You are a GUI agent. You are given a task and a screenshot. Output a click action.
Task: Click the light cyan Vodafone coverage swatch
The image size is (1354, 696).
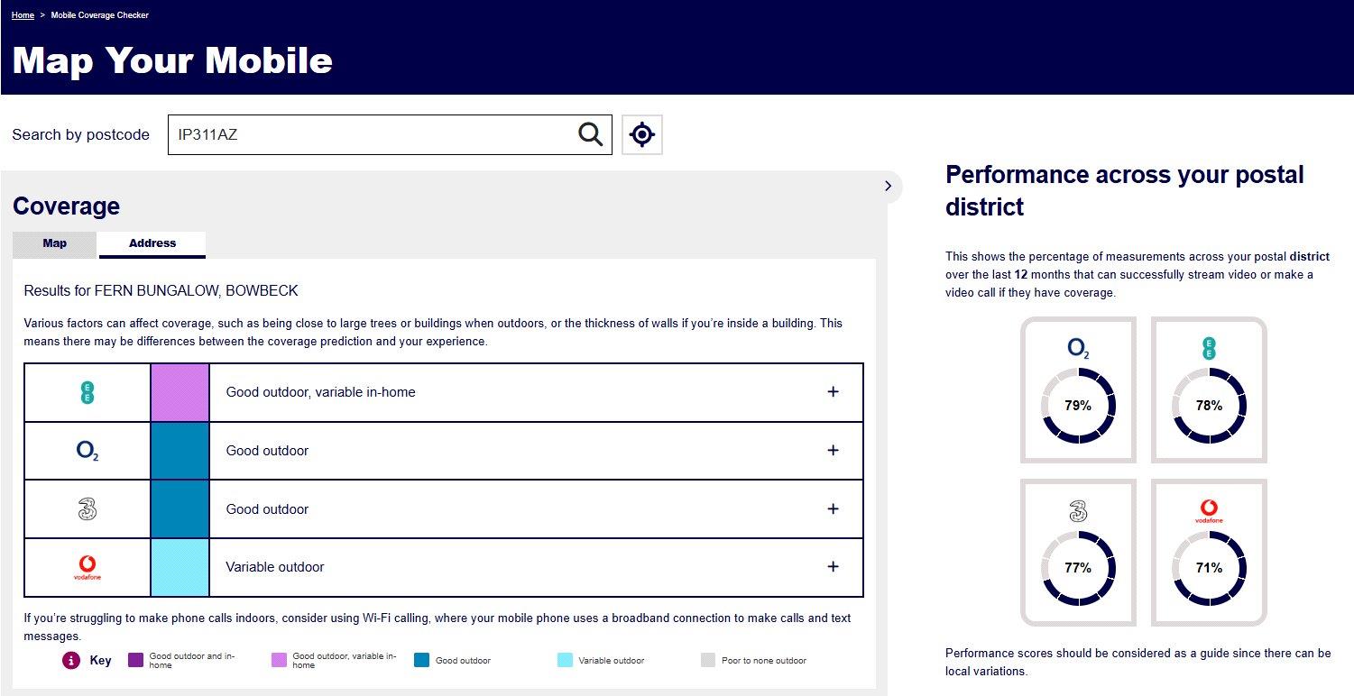coord(180,567)
